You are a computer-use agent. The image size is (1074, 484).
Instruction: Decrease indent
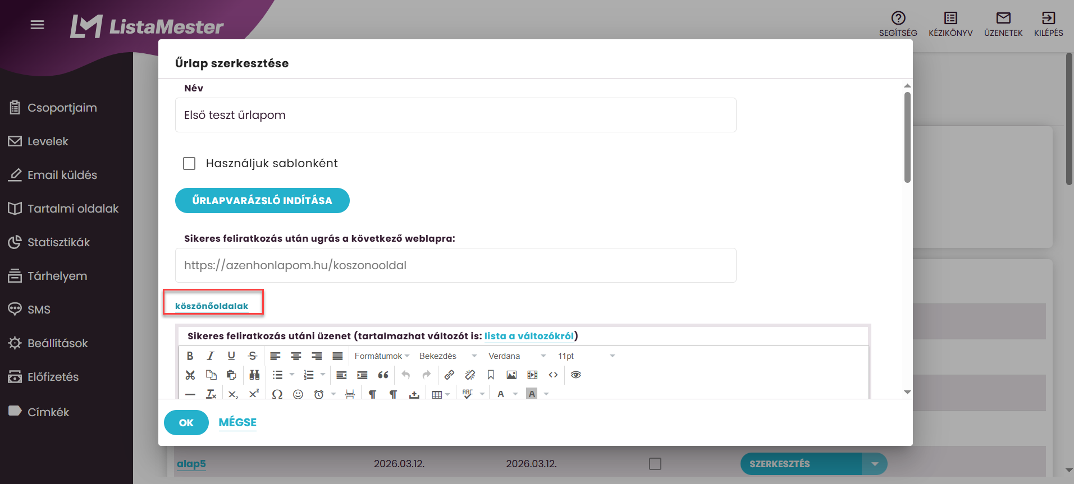pos(341,375)
